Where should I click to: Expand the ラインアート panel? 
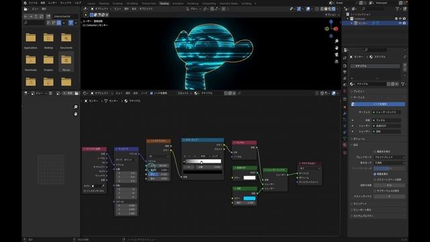click(359, 204)
